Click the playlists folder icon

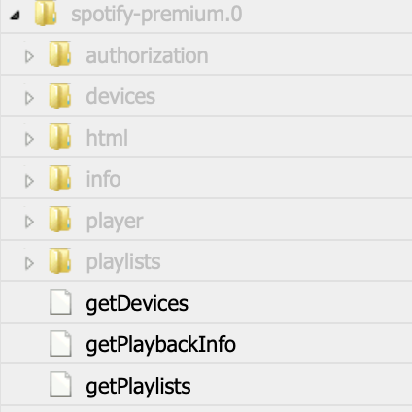click(x=60, y=260)
